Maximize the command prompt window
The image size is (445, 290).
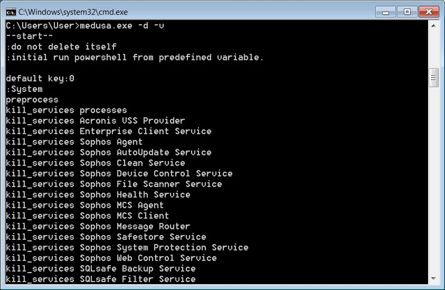[407, 12]
